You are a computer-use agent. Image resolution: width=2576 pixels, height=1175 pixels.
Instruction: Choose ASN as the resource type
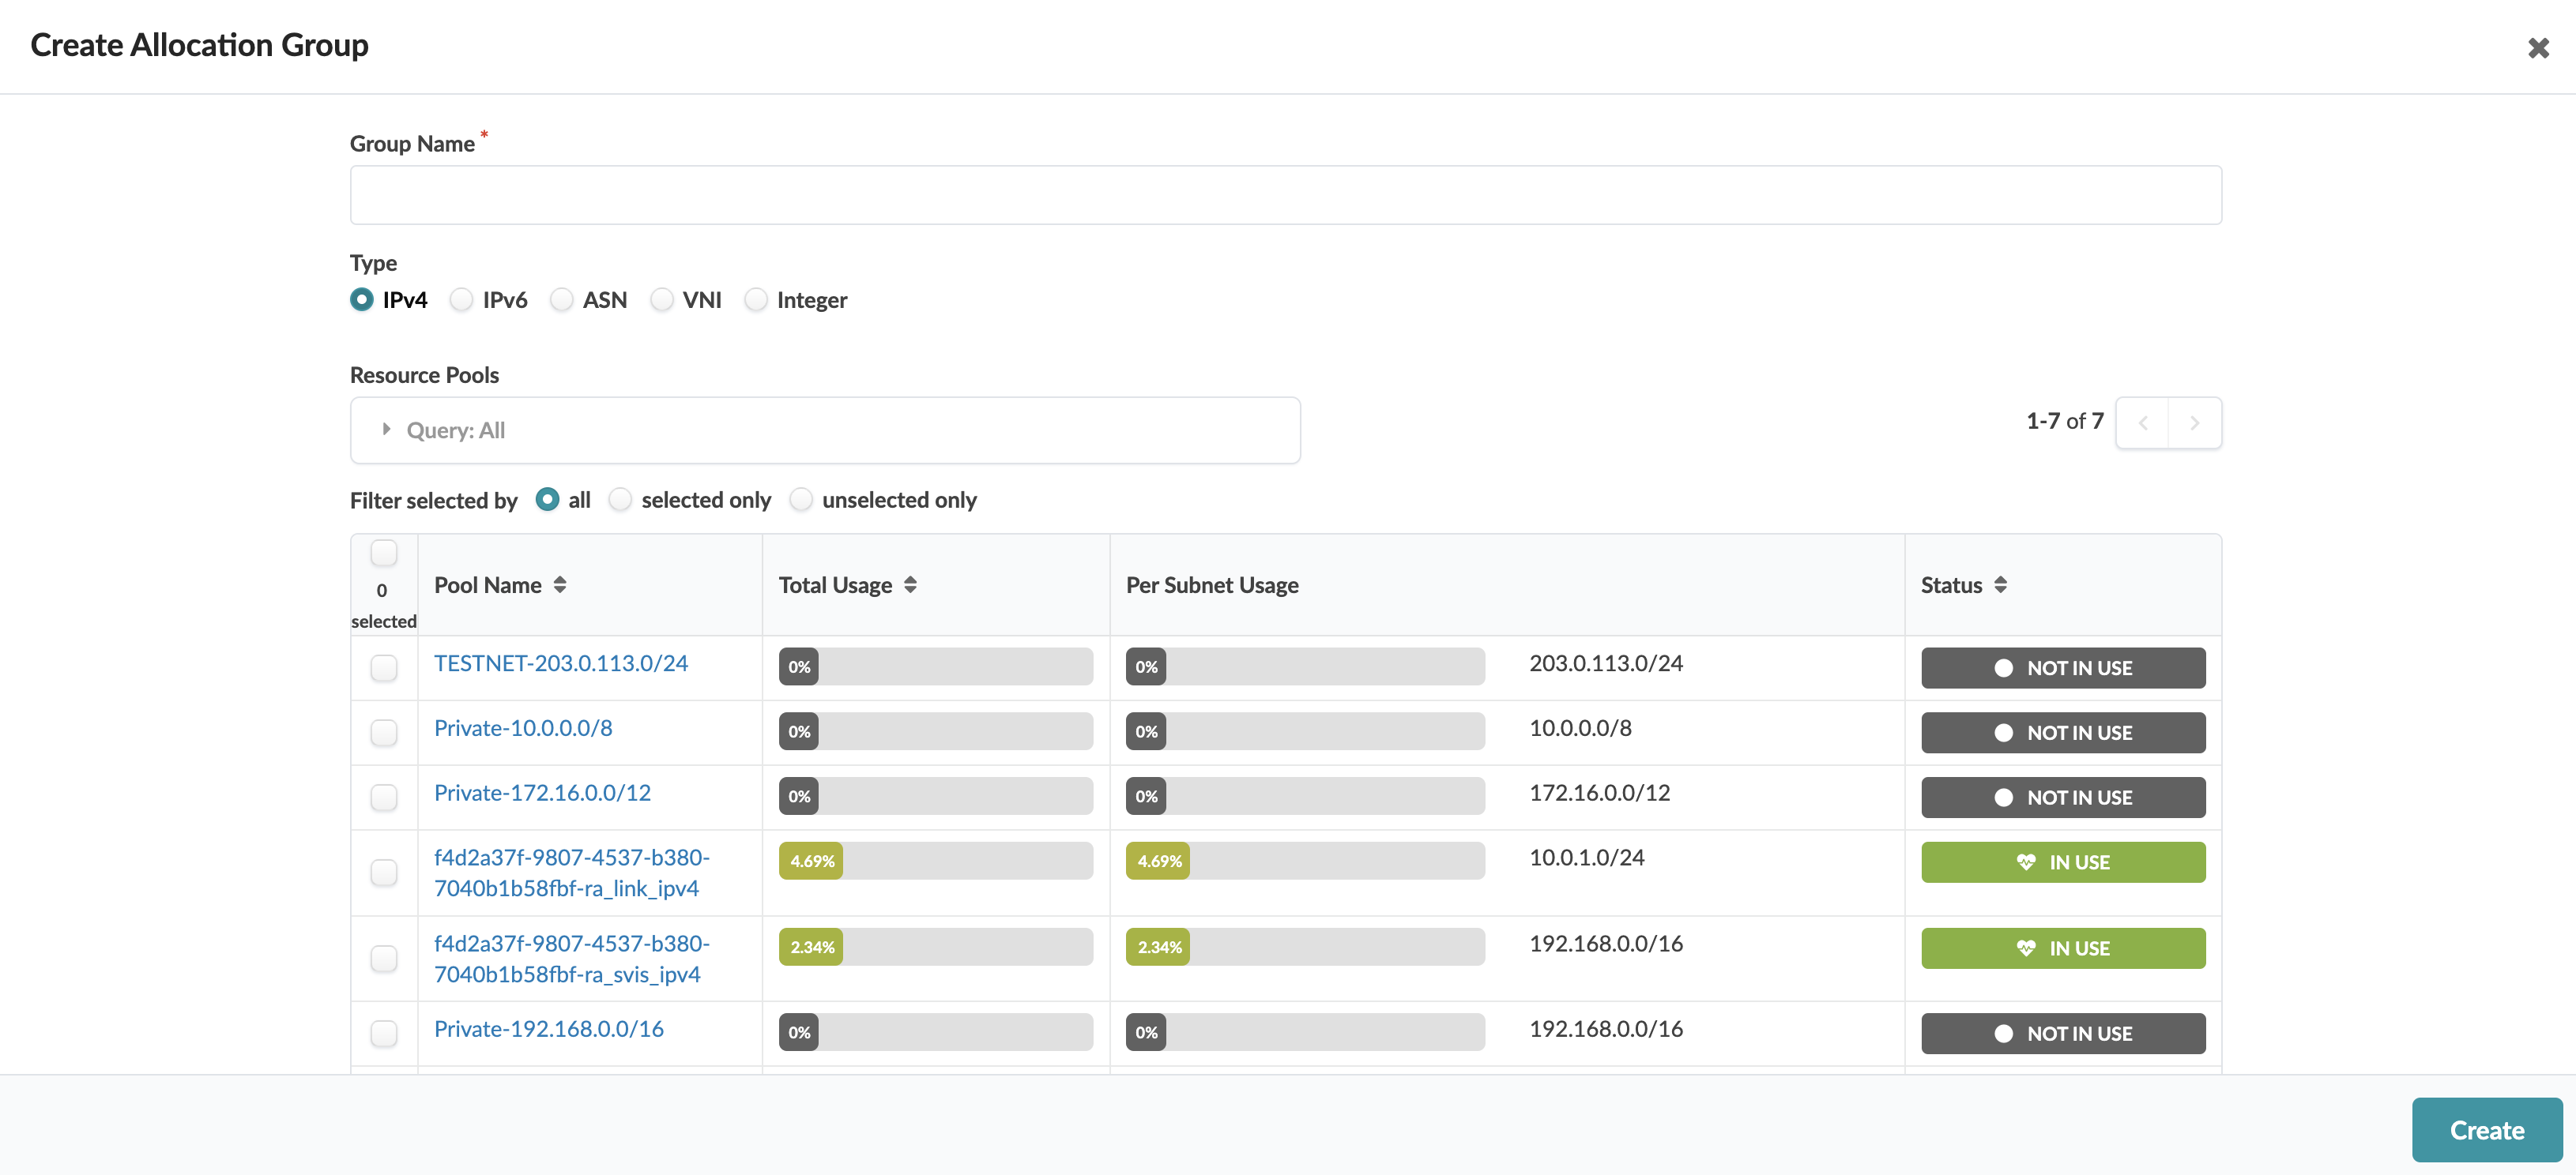click(x=562, y=301)
